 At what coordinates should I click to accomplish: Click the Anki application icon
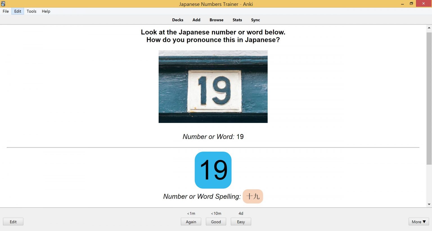[3, 4]
